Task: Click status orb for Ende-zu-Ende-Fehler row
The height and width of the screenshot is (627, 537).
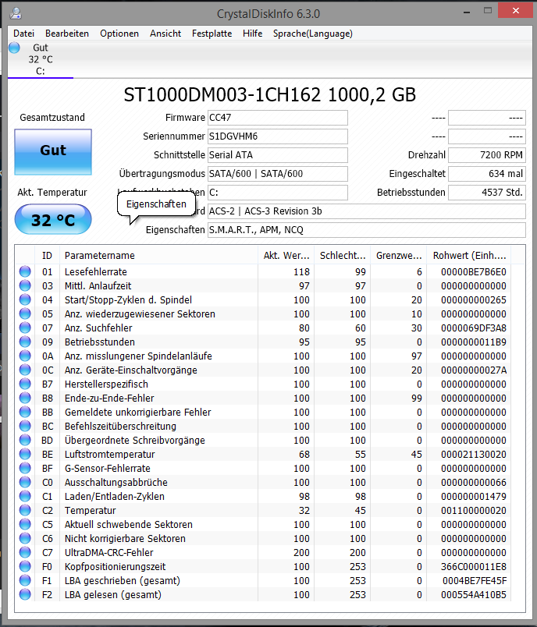Action: coord(25,398)
